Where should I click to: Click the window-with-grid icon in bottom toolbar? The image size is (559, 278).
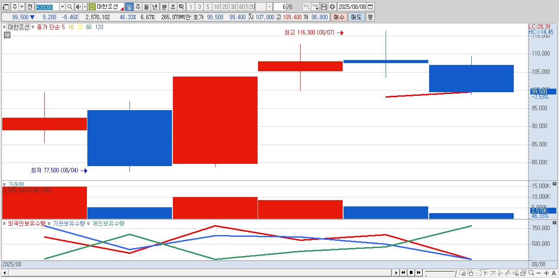462,273
